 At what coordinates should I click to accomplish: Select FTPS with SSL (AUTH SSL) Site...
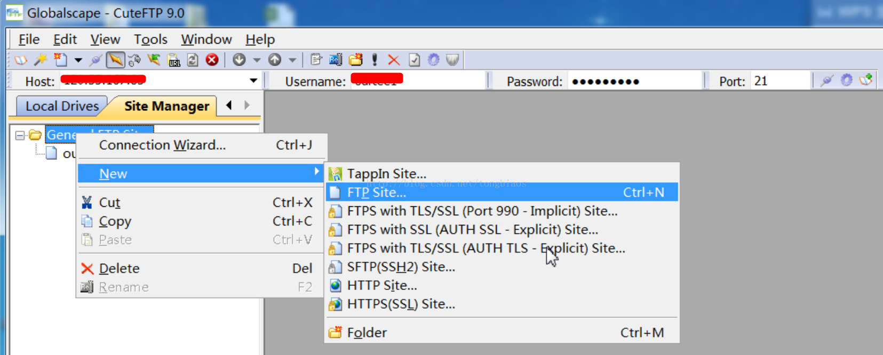[x=502, y=230]
